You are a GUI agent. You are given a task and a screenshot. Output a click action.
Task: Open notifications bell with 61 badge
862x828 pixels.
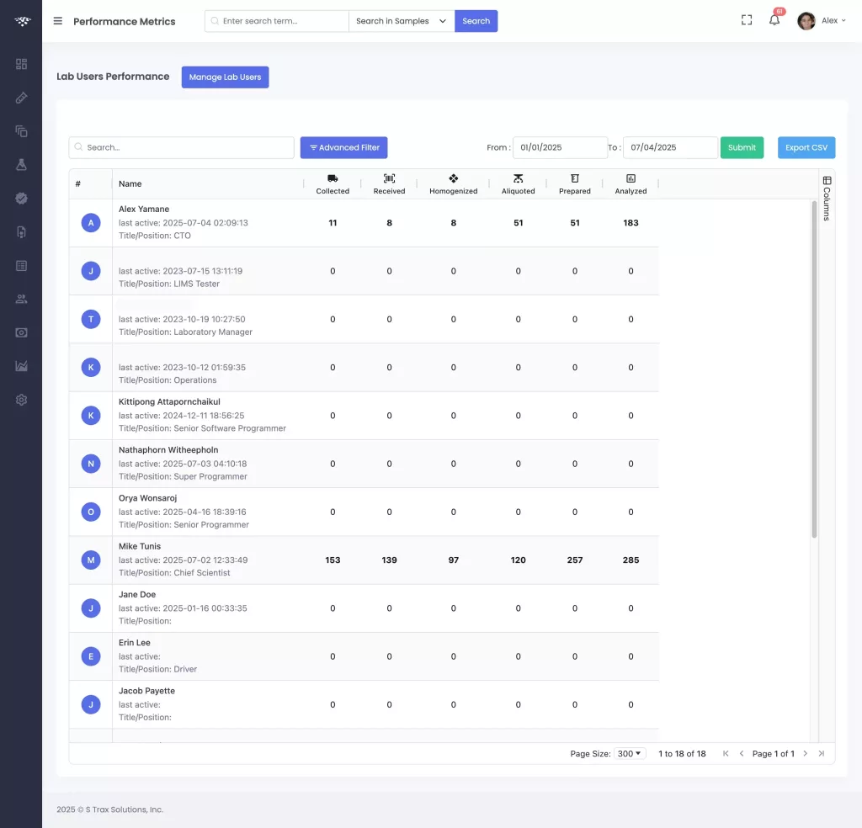point(774,20)
